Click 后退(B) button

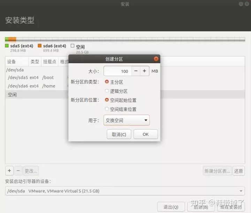(x=201, y=207)
